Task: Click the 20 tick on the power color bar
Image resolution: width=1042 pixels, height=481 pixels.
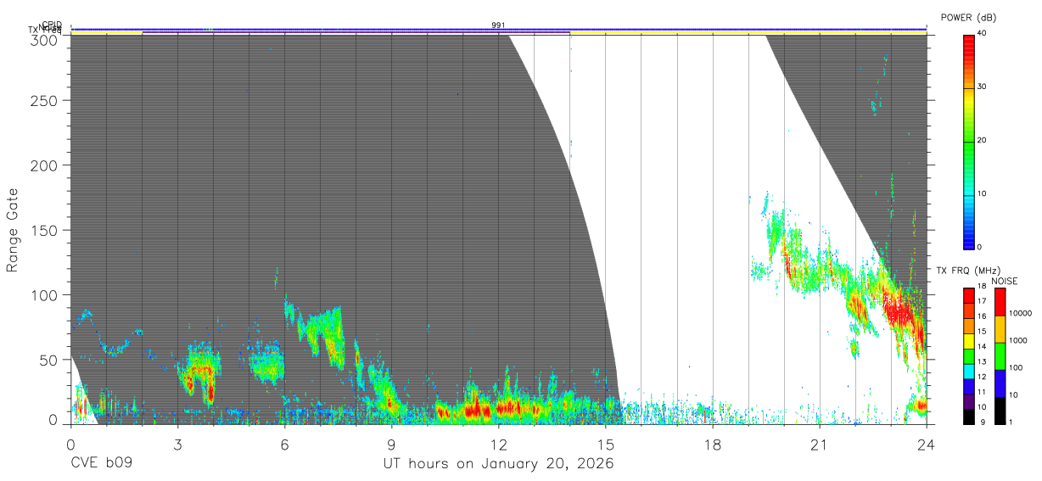Action: click(983, 140)
